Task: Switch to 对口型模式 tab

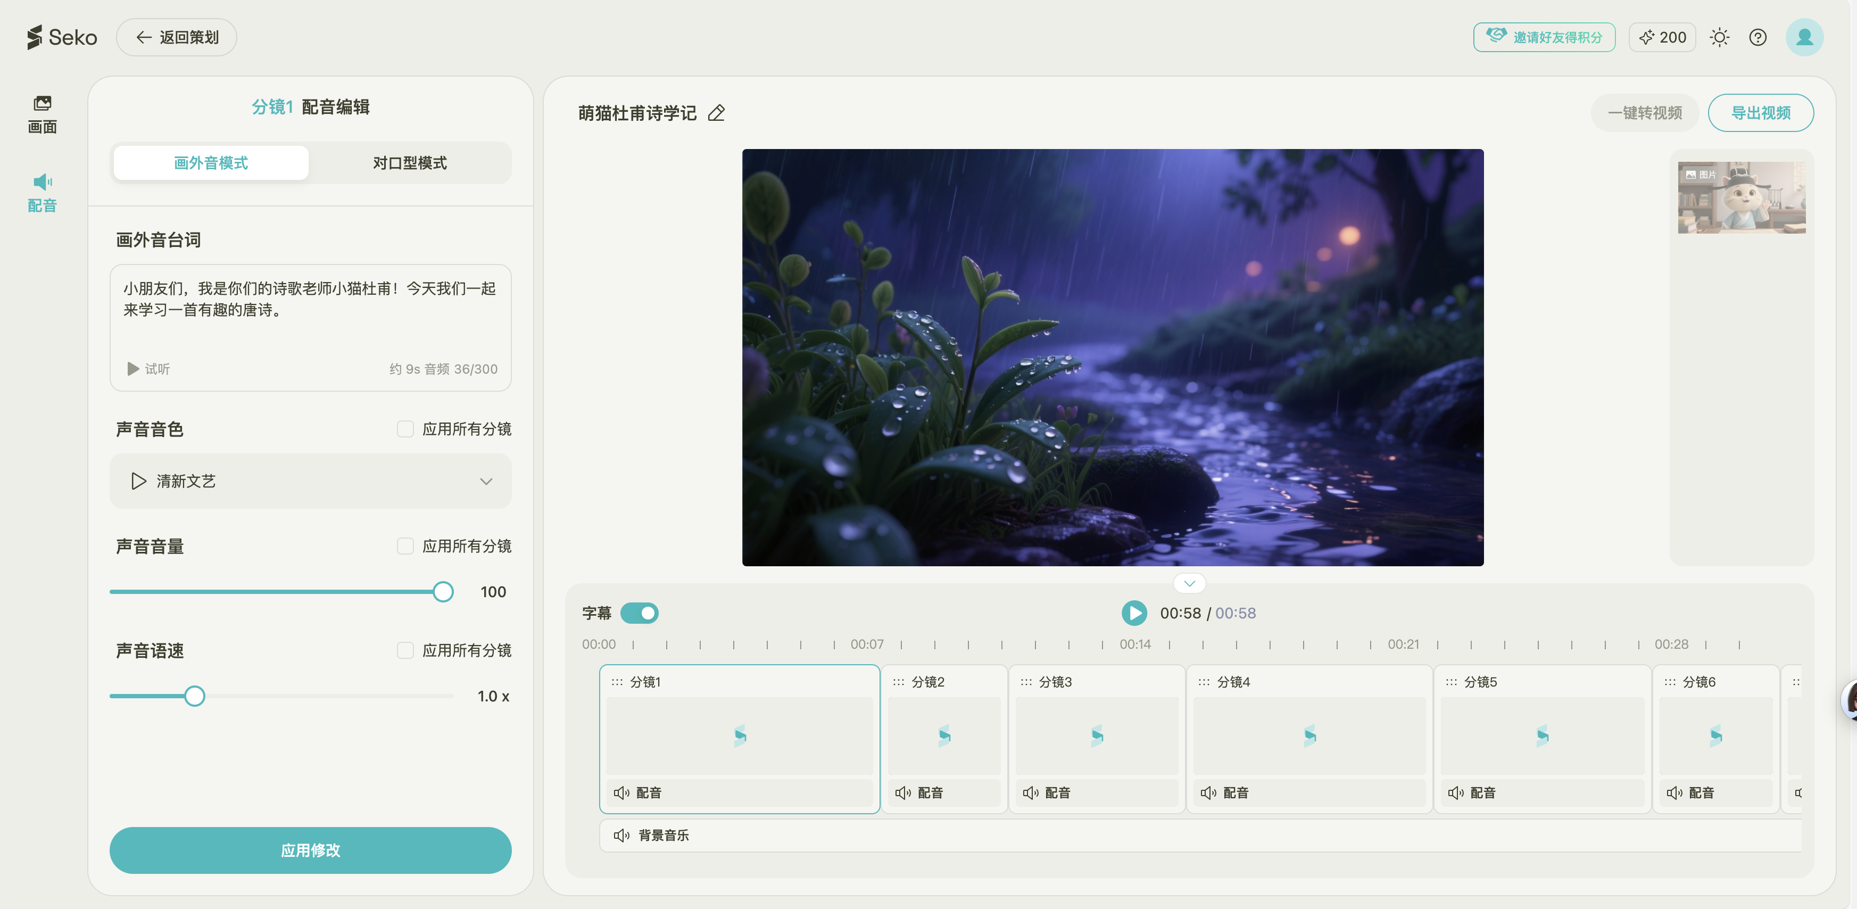Action: (410, 162)
